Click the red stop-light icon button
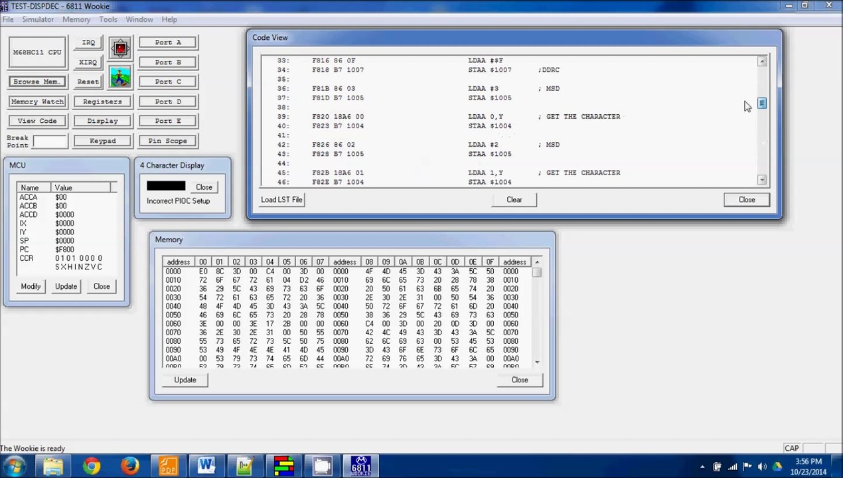 pyautogui.click(x=120, y=48)
